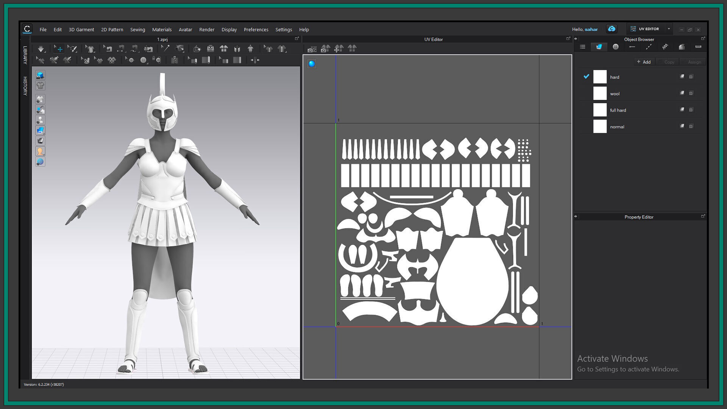
Task: Open the Measure ruler tab in Object Browser
Action: pyautogui.click(x=698, y=47)
